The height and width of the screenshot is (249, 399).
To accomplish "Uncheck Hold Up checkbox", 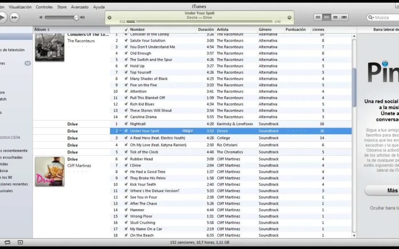I will (x=126, y=66).
